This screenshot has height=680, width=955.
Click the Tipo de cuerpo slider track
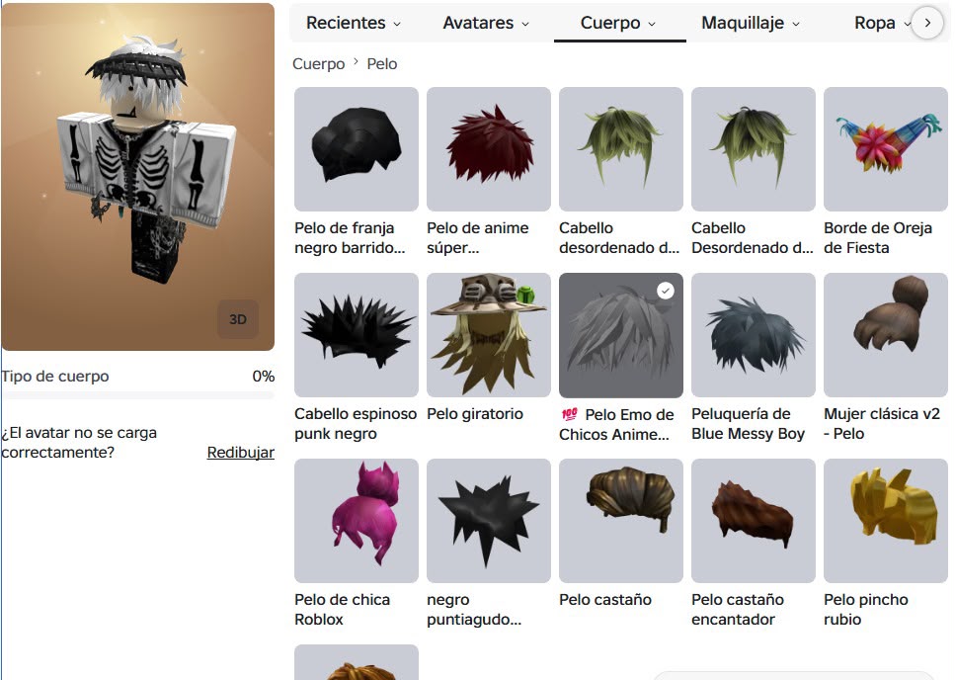(138, 395)
